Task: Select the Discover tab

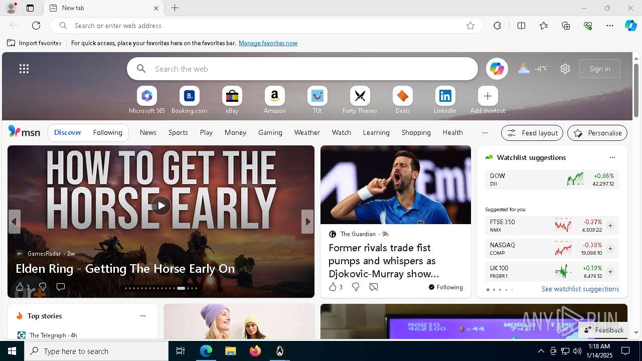Action: coord(68,132)
